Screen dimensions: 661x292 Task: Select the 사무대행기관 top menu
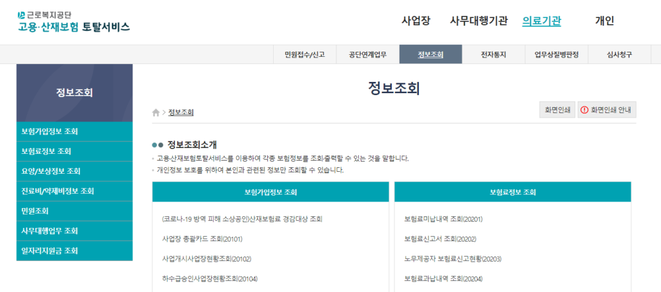(479, 21)
